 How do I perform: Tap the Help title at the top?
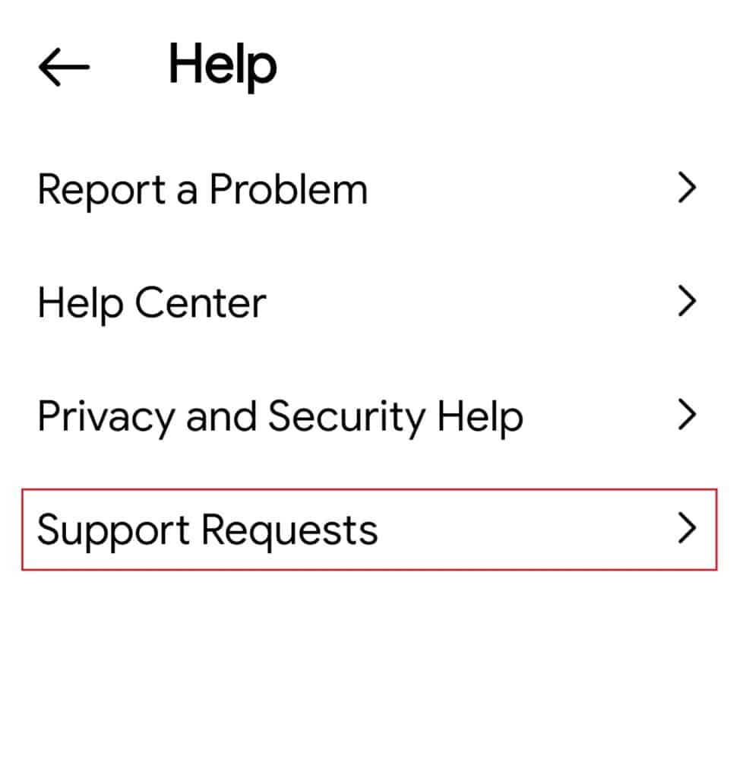pyautogui.click(x=221, y=64)
